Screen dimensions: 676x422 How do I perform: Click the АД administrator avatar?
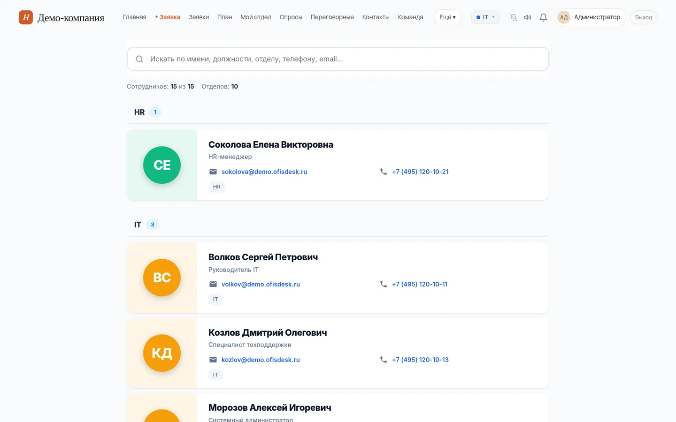(x=564, y=17)
